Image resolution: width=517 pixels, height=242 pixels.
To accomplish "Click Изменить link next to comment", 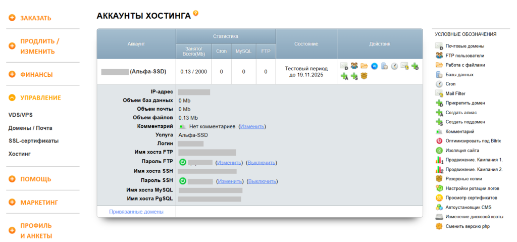I will tap(252, 126).
